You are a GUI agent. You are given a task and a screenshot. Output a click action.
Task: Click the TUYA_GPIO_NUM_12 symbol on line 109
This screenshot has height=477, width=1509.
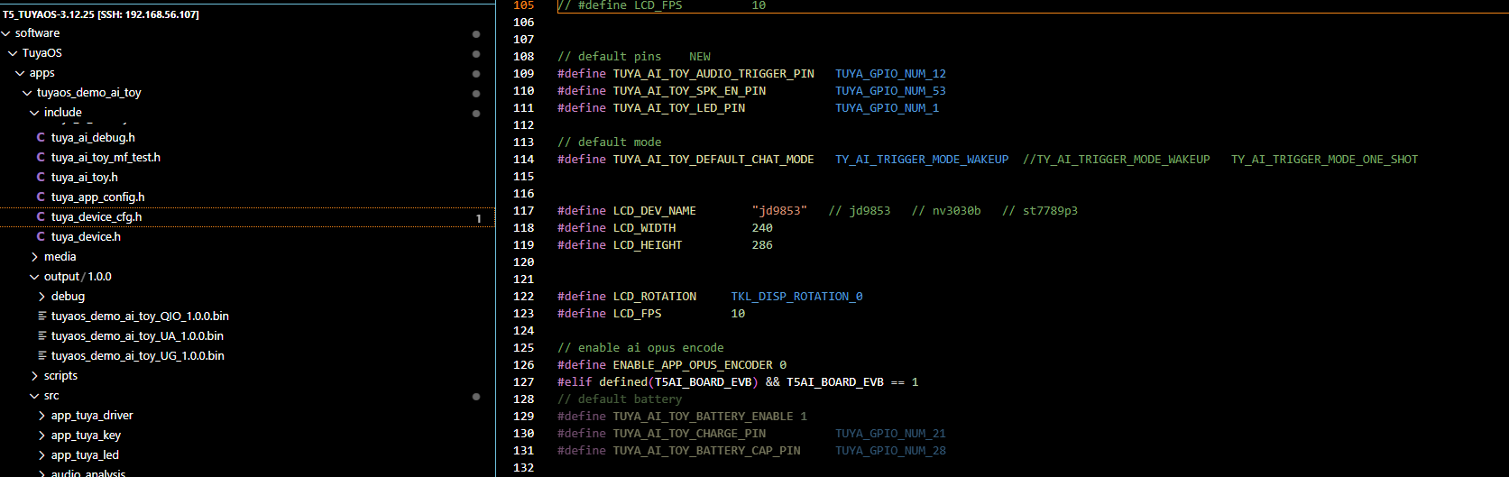coord(890,74)
